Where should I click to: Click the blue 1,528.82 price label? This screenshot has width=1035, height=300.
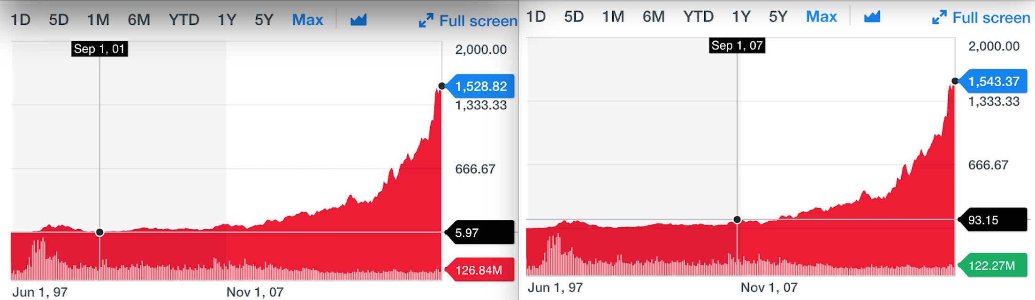click(481, 86)
